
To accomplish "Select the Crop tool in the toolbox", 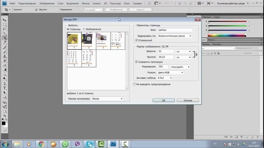I will click(5, 38).
